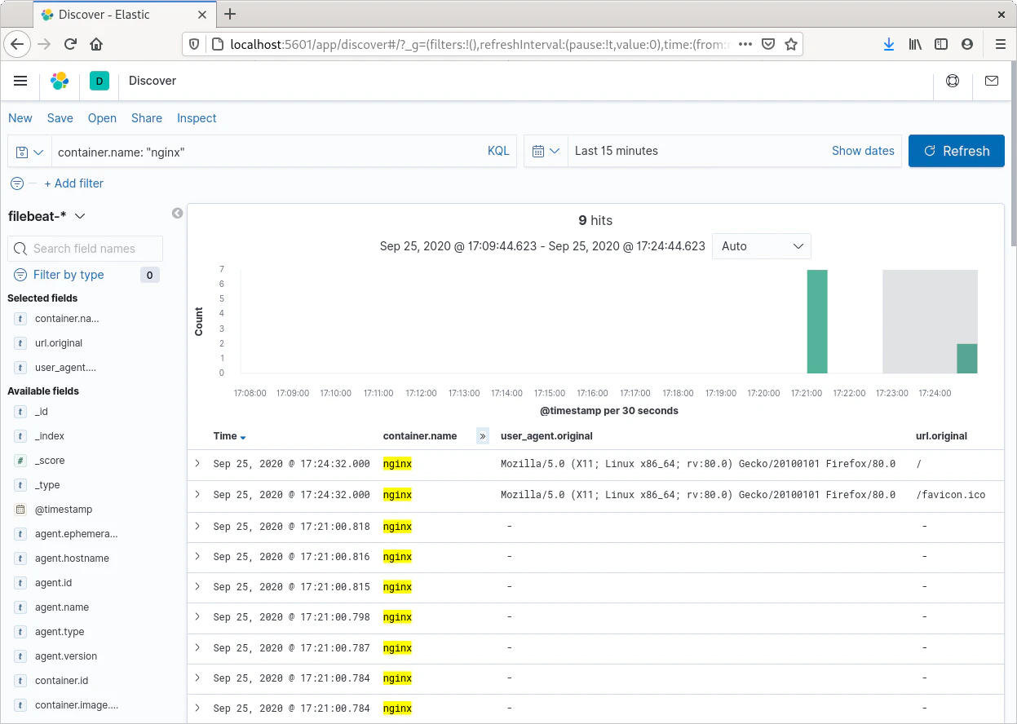Expand the first 17:24:32 log row
1017x724 pixels.
pyautogui.click(x=197, y=463)
